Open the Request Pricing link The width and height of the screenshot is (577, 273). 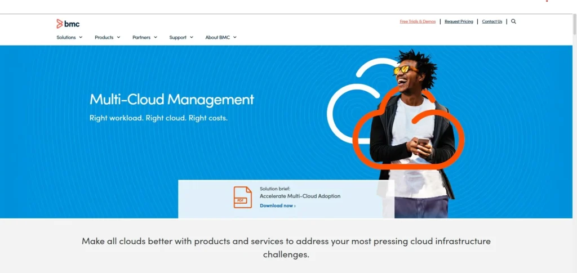pos(459,21)
